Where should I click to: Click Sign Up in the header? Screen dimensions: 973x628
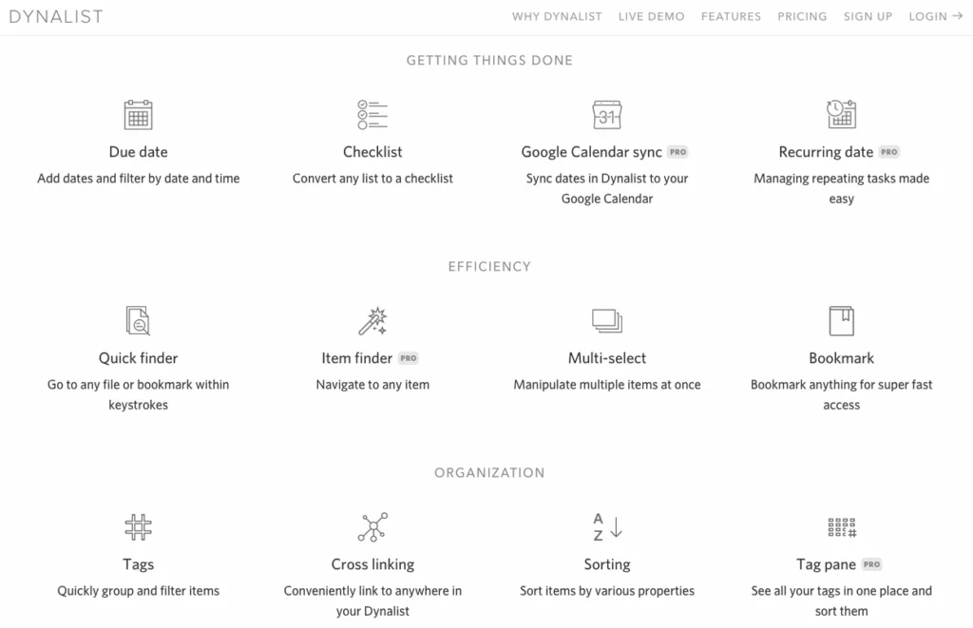click(x=868, y=17)
